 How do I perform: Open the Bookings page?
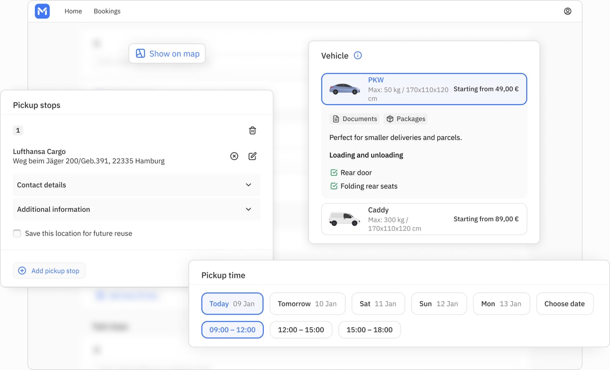(x=107, y=11)
